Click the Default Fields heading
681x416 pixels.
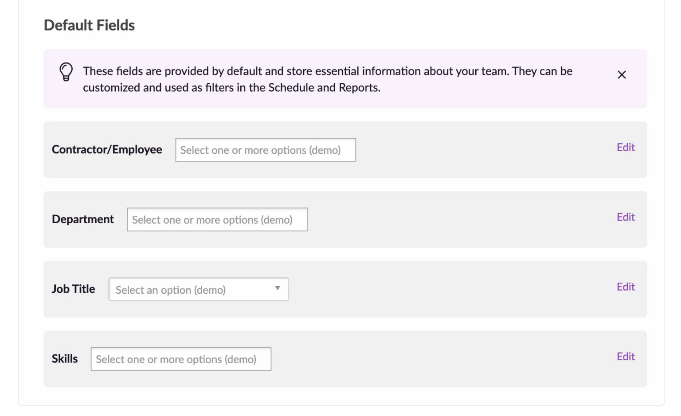coord(89,25)
